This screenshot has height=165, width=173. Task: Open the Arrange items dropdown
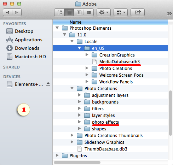(x=121, y=12)
